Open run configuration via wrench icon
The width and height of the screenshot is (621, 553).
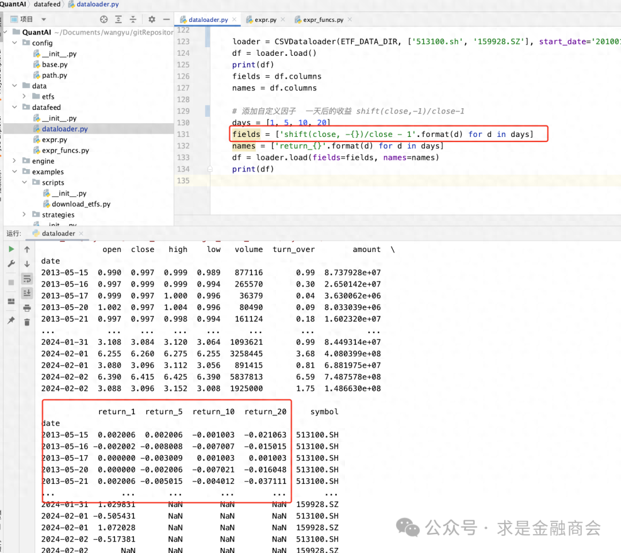(x=11, y=264)
